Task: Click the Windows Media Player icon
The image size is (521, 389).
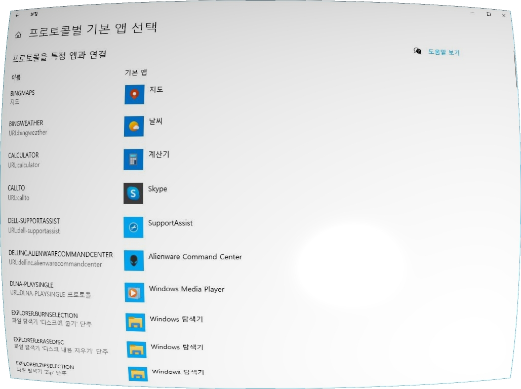Action: point(135,293)
